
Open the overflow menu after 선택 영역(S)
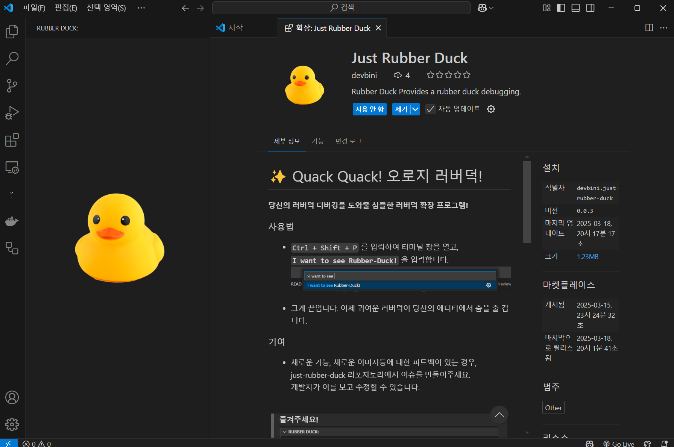coord(141,8)
